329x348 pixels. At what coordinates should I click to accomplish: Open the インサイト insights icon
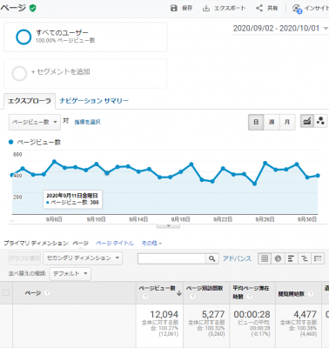[x=297, y=8]
